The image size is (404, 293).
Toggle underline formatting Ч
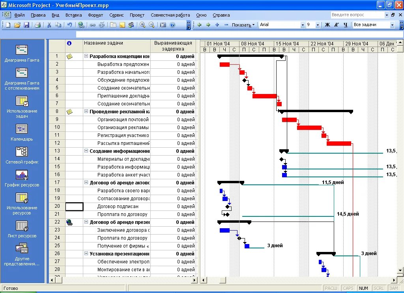point(345,25)
